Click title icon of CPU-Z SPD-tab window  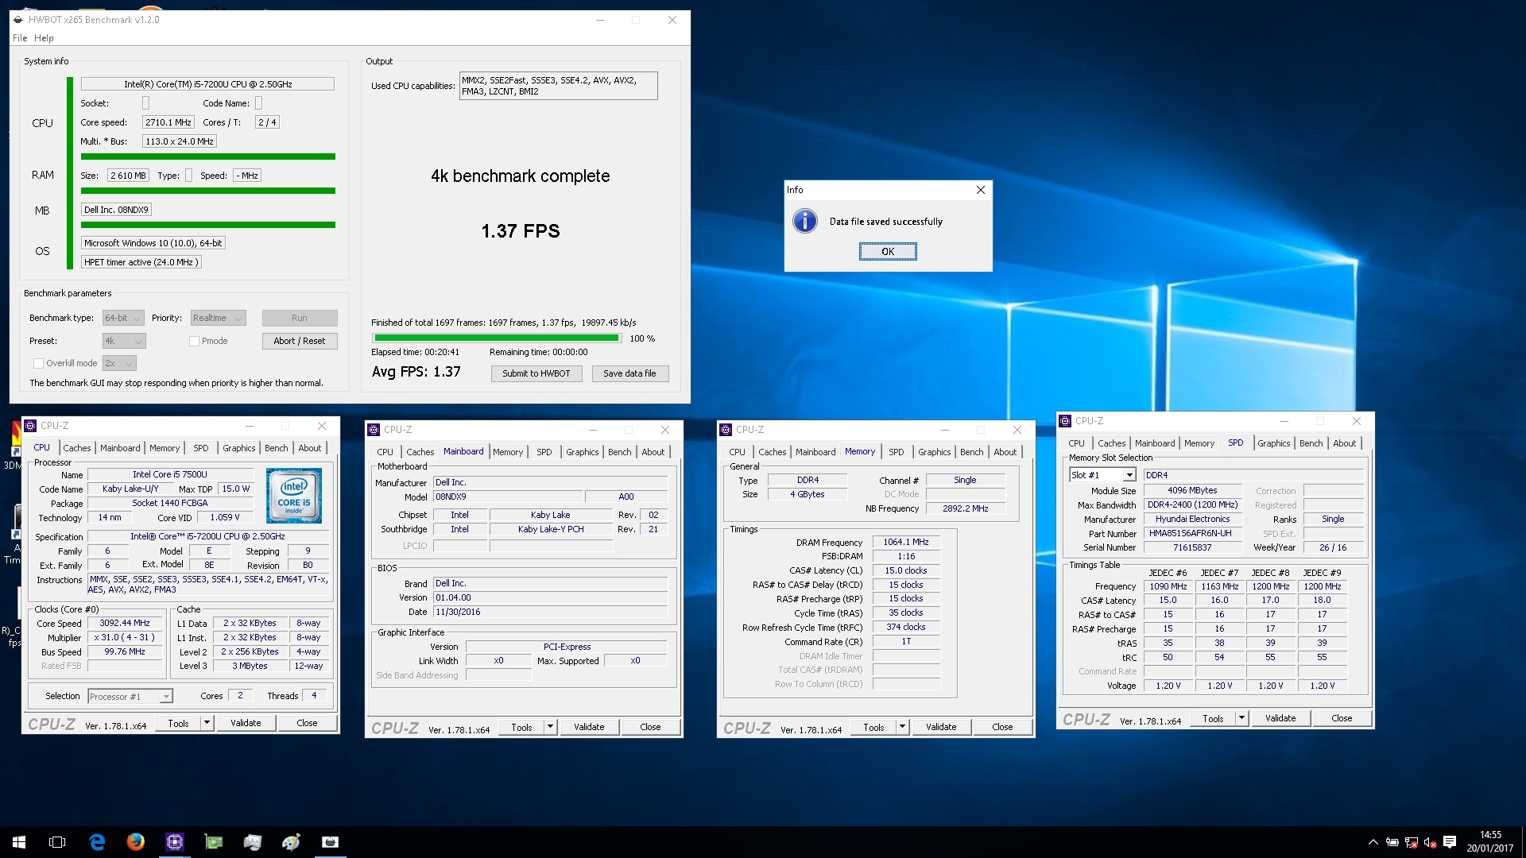click(x=1065, y=421)
